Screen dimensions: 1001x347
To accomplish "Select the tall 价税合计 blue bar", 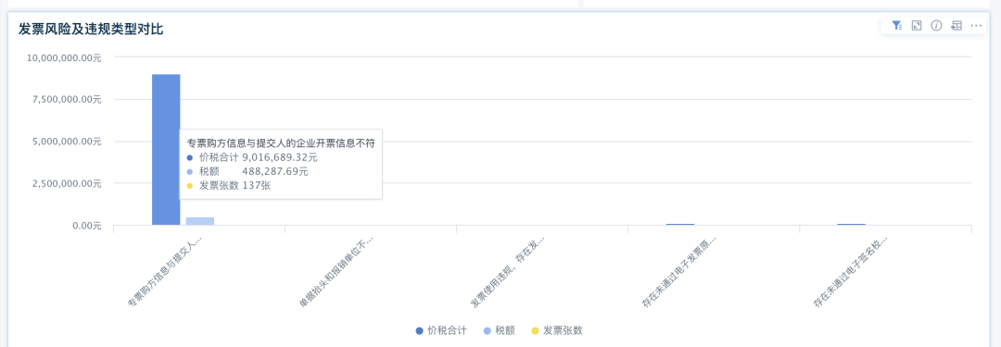I will pos(166,149).
